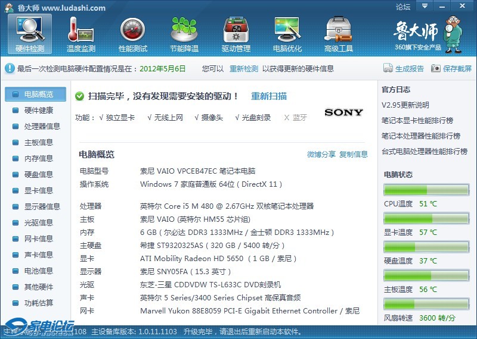The width and height of the screenshot is (477, 339).
Task: Open the 温度监测 temperature monitor
Action: 81,34
